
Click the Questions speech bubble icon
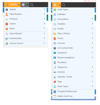(55, 53)
